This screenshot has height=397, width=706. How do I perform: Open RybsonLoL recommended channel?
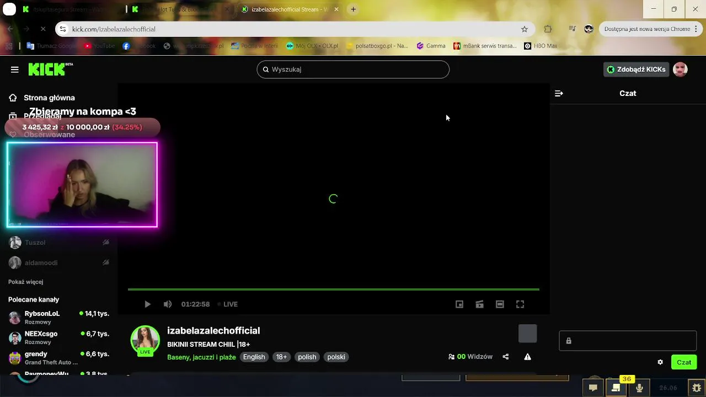point(58,317)
